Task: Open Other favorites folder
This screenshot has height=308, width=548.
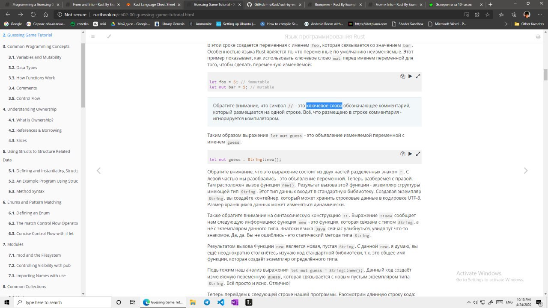Action: point(529,24)
